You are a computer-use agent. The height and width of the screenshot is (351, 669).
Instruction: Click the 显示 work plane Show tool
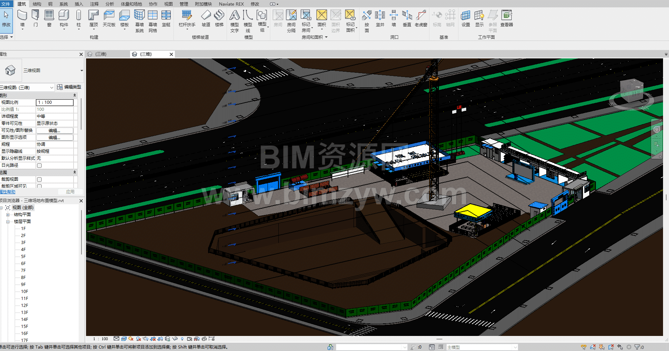tap(479, 19)
